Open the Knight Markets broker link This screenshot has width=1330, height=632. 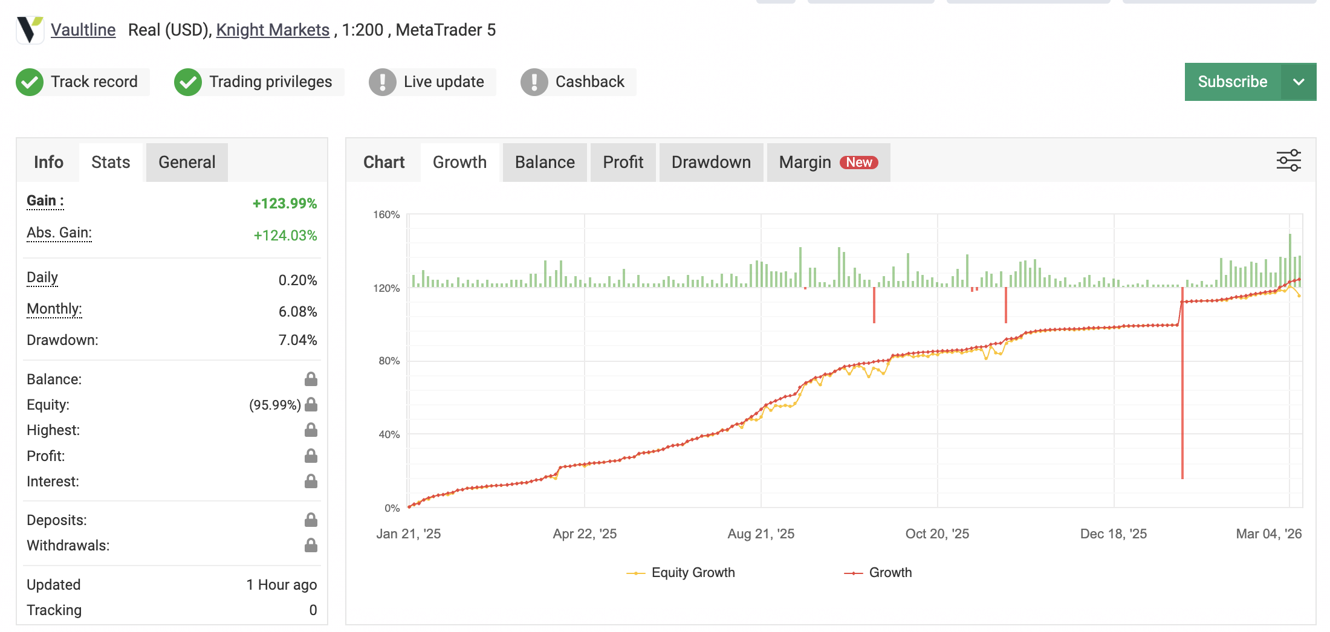pyautogui.click(x=273, y=30)
